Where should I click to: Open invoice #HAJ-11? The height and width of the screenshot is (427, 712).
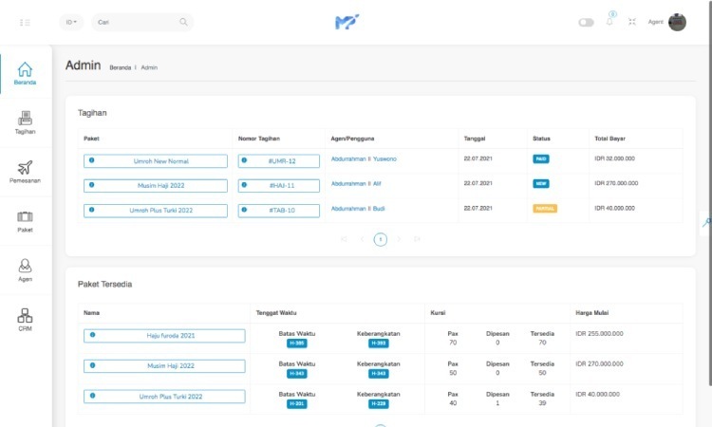click(279, 186)
